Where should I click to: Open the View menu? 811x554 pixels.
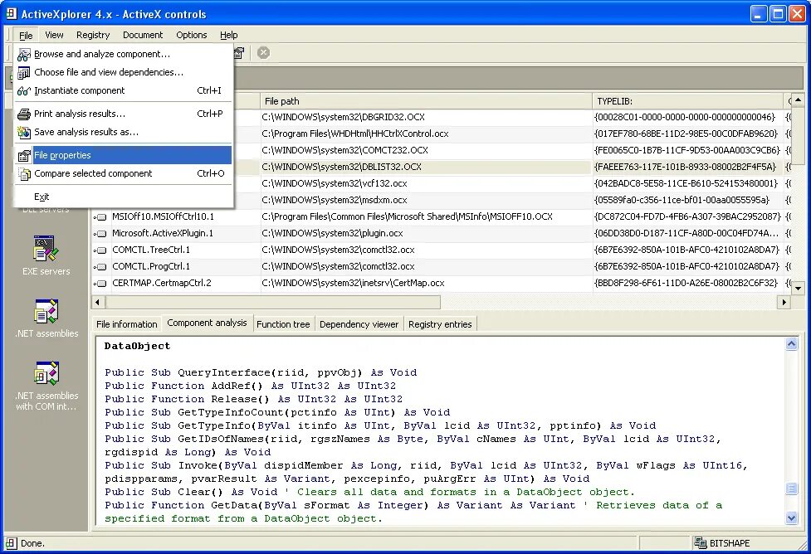pyautogui.click(x=54, y=35)
